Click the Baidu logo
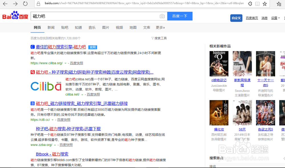The height and width of the screenshot is (168, 285). [15, 15]
